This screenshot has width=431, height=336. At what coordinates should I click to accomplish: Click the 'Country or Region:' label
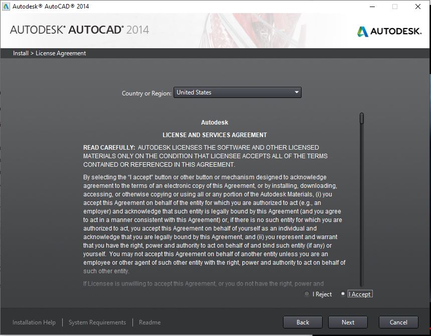[x=147, y=93]
